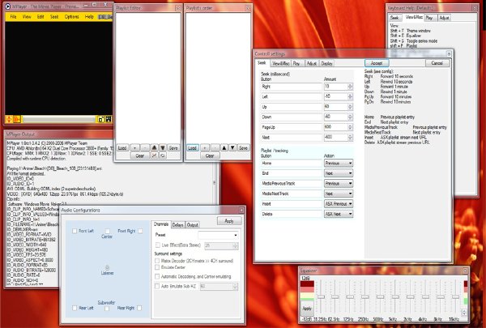Click the remove (-) icon in Playlist Editor
The image size is (486, 328).
point(144,148)
